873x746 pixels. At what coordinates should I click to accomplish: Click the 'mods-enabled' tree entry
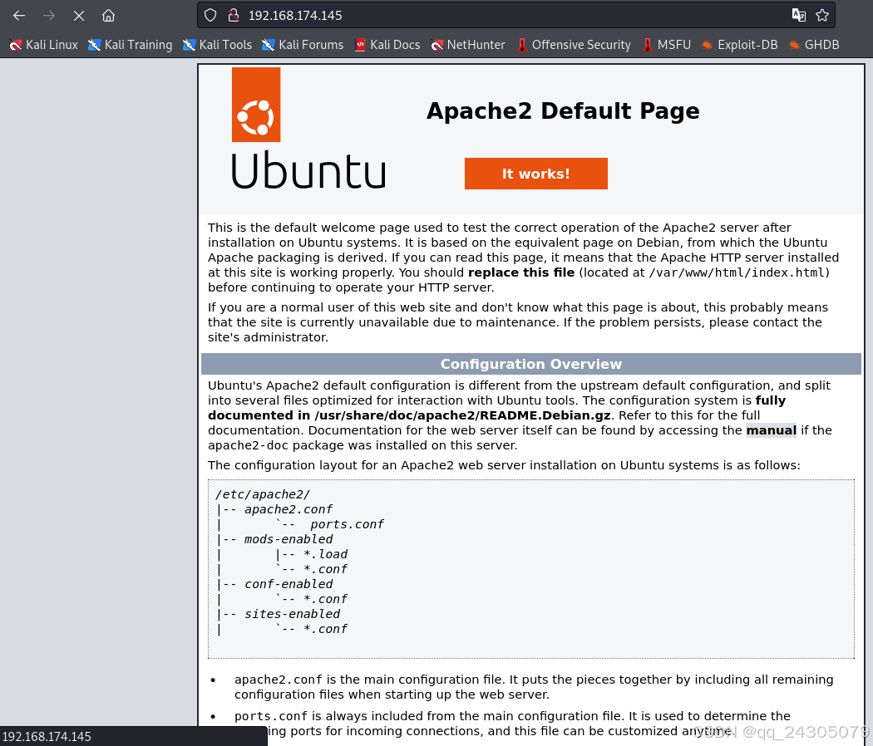(x=289, y=540)
